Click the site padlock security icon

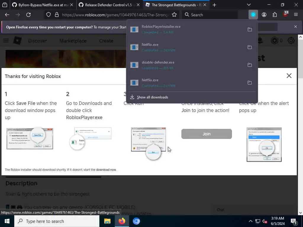point(57,15)
